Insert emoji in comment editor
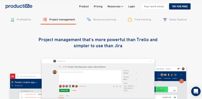Viewport: 202px width, 99px height. (74, 82)
